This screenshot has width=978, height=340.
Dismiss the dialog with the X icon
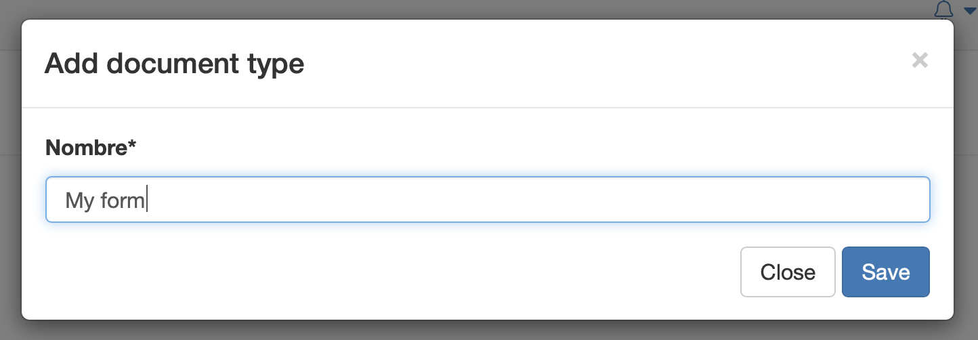pos(920,60)
